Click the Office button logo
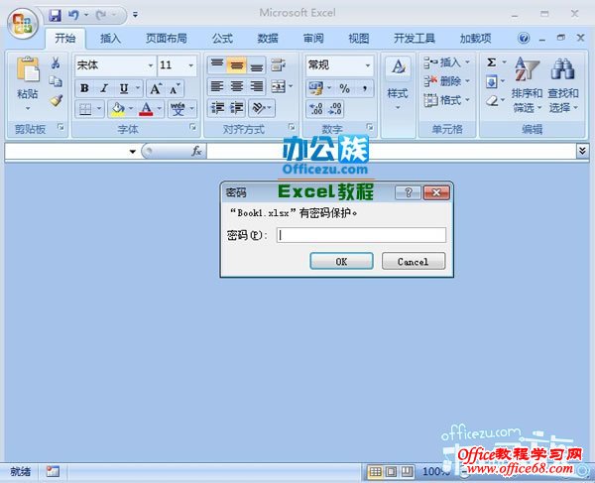 pos(23,23)
